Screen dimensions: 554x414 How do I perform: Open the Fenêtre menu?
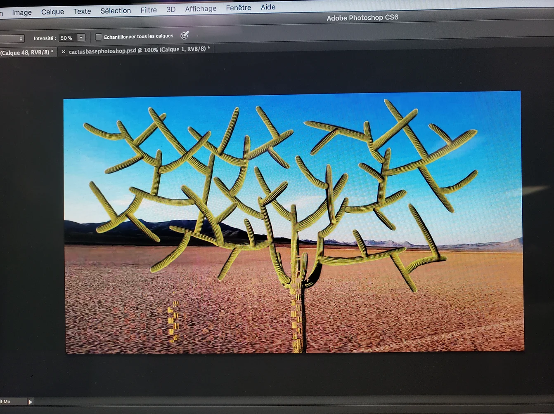pyautogui.click(x=239, y=8)
